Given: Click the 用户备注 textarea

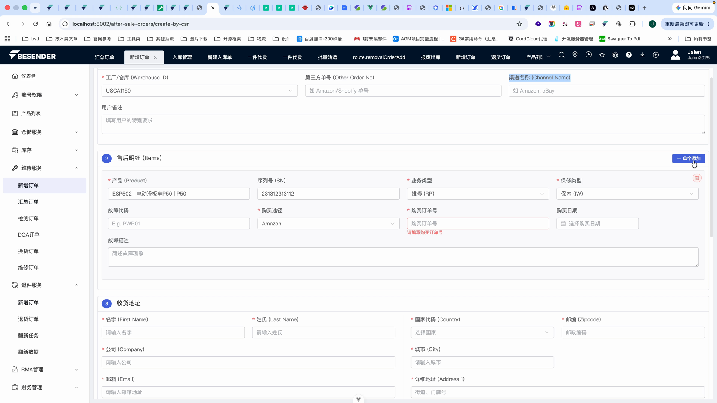Looking at the screenshot, I should pyautogui.click(x=403, y=124).
